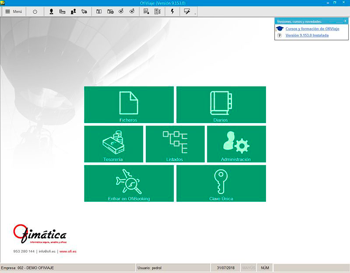The height and width of the screenshot is (273, 350).
Task: Open Cursos y formación de OfiViaje link
Action: point(312,29)
